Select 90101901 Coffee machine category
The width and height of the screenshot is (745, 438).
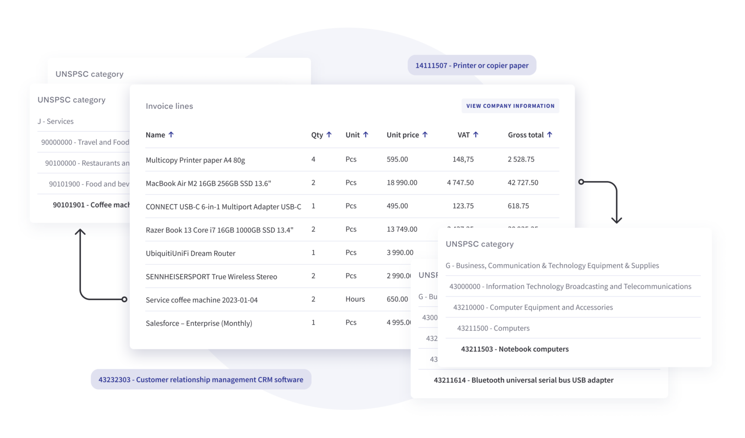click(x=91, y=205)
